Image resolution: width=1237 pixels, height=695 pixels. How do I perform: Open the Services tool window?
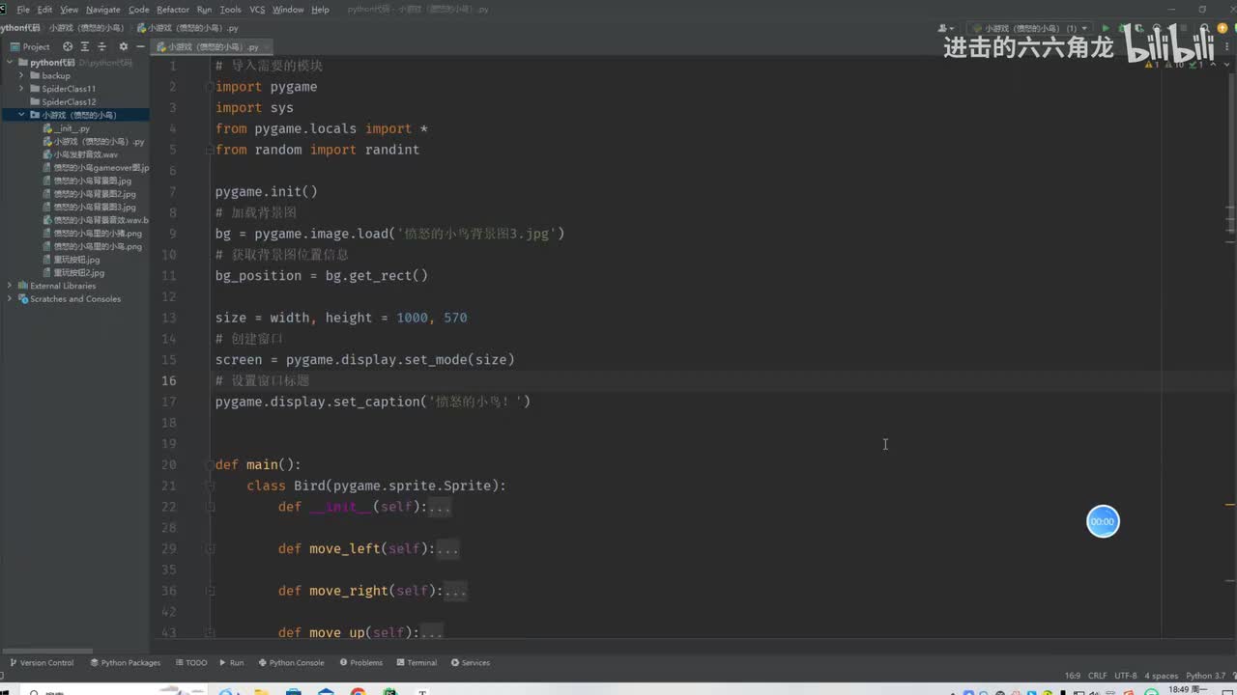click(x=471, y=663)
